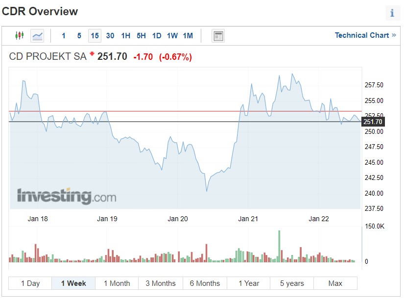
Task: Pick the 1M interval
Action: click(x=188, y=36)
